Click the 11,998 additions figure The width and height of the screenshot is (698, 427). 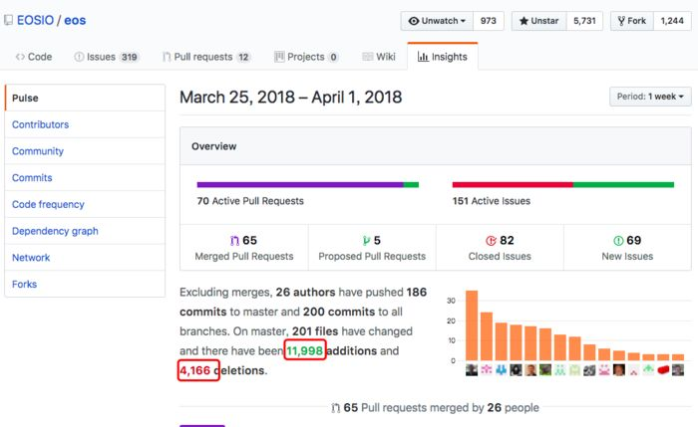pos(304,350)
